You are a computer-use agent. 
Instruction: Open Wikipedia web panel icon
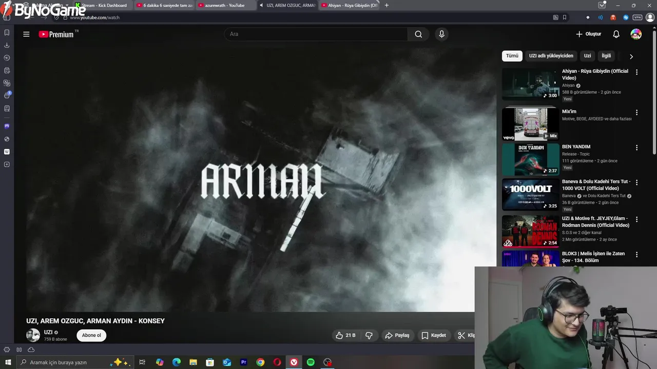point(7,152)
